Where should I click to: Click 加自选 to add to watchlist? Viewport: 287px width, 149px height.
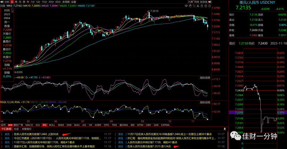pyautogui.click(x=204, y=2)
